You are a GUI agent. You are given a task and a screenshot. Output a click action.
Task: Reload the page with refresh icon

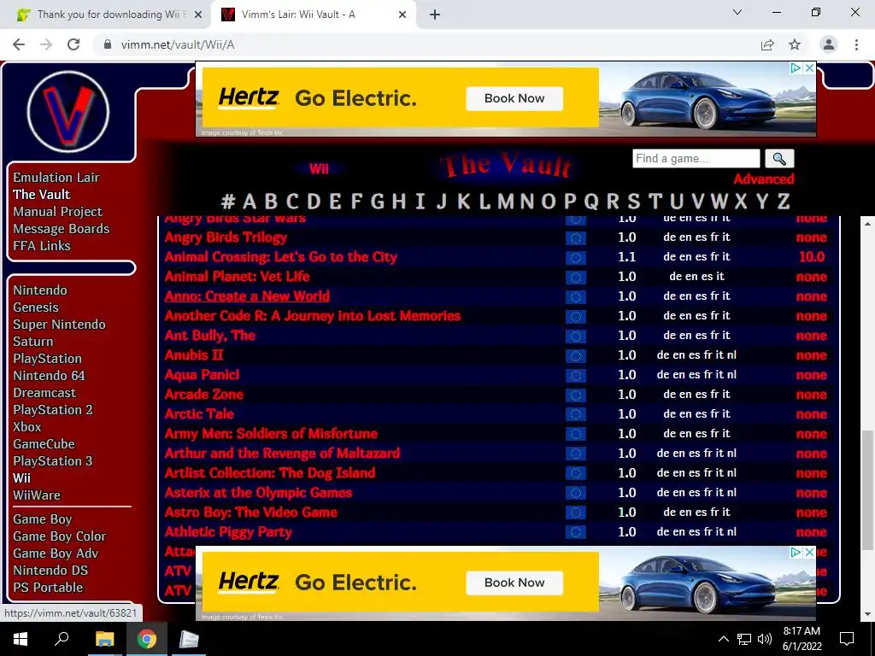tap(73, 44)
